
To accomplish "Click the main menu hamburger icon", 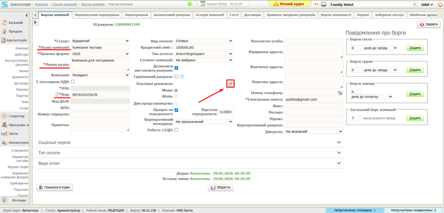I will (x=4, y=4).
